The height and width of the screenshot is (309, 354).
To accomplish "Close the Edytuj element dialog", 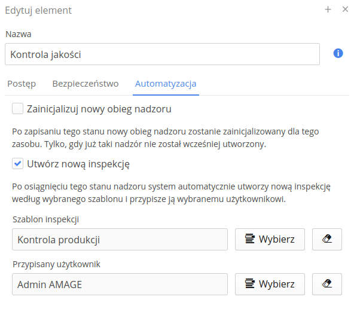I will click(x=345, y=9).
